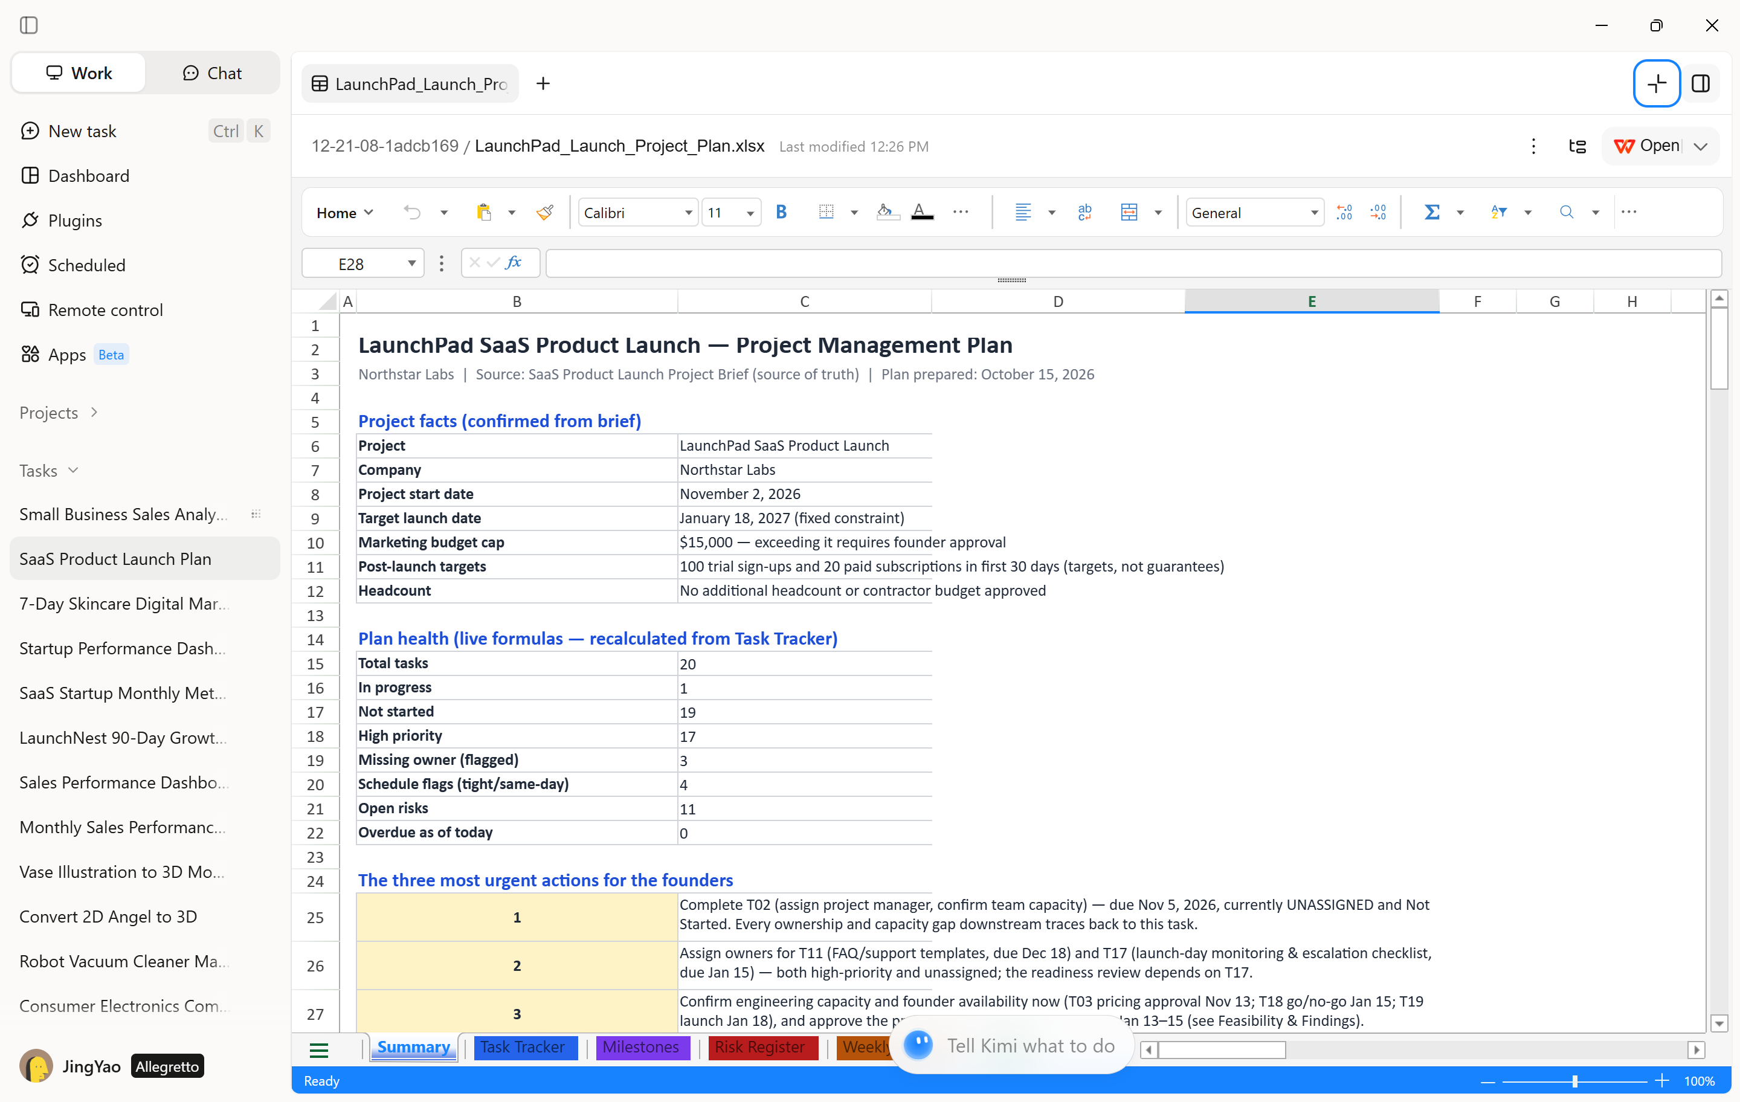Open the sheet list hamburger icon
This screenshot has height=1102, width=1740.
[318, 1049]
